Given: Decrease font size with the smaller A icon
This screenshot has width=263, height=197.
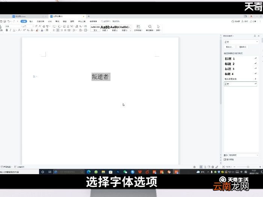Looking at the screenshot, I should coord(40,26).
